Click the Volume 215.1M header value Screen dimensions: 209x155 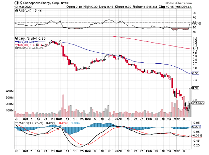click(145, 7)
